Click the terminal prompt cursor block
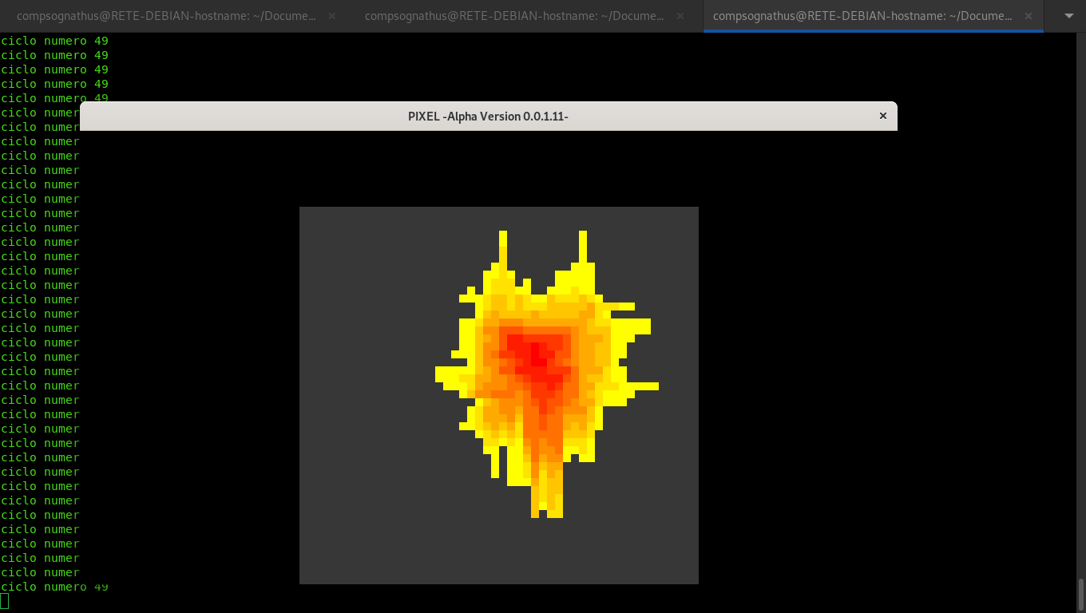This screenshot has height=613, width=1086. tap(4, 601)
